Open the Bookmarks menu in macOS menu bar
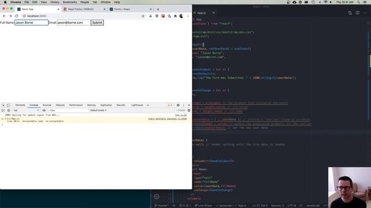 tap(70, 2)
